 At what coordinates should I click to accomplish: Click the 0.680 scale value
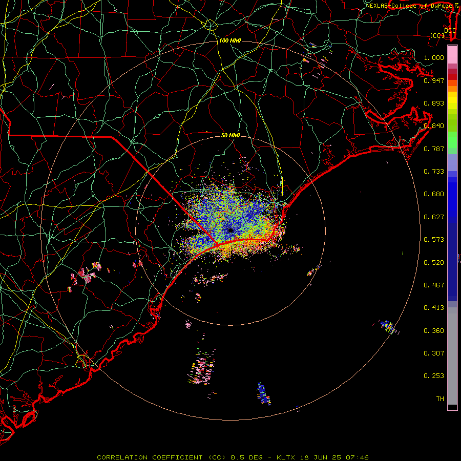tap(434, 194)
